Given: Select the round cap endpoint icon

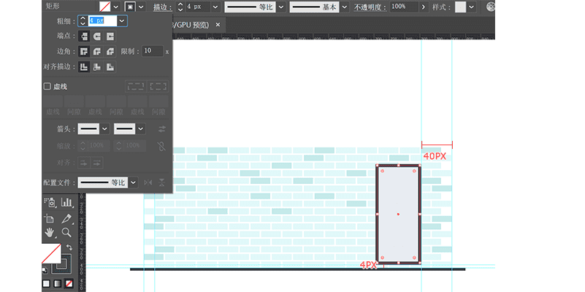Looking at the screenshot, I should pos(97,36).
